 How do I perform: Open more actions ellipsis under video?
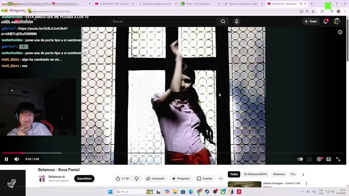pos(221,179)
